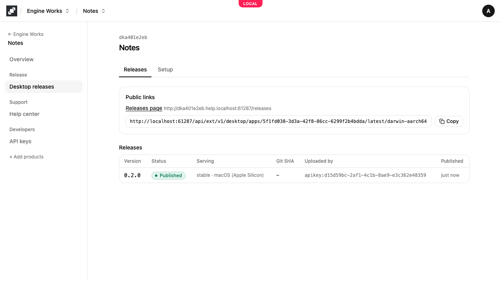Click the LOCAL environment badge

(x=250, y=4)
